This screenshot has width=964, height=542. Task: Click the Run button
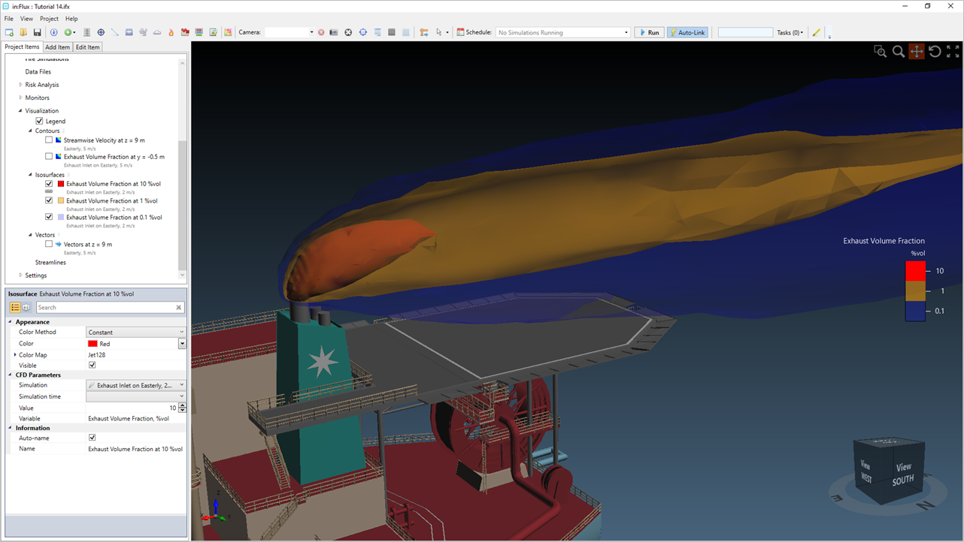tap(649, 32)
